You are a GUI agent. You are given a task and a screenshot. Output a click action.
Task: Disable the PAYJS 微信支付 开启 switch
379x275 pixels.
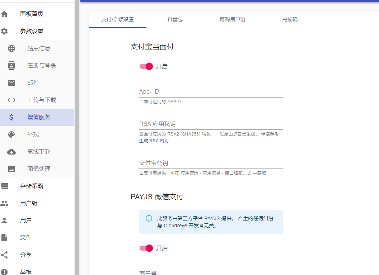146,248
